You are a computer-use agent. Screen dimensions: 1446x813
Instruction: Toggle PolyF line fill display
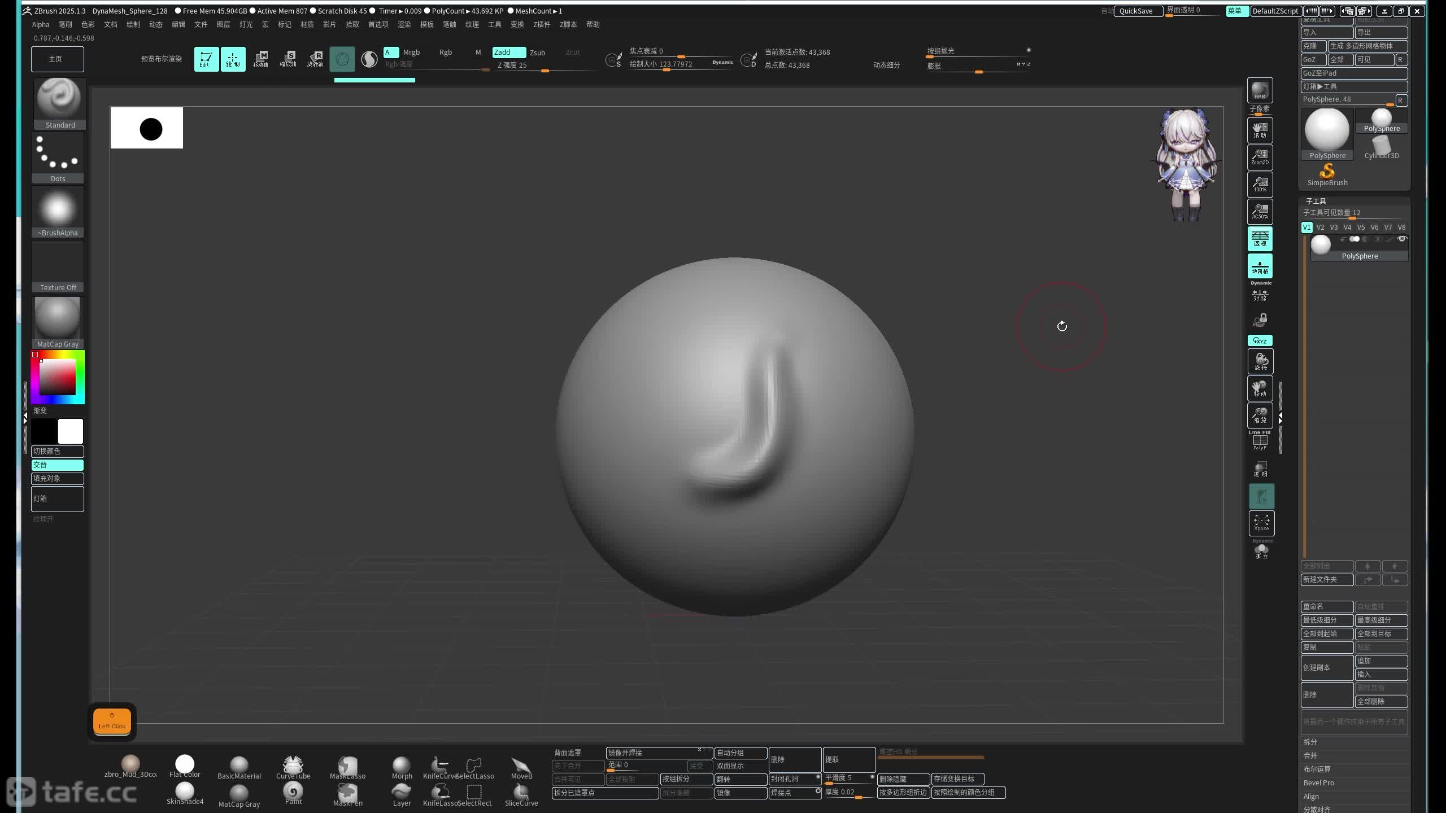point(1260,441)
